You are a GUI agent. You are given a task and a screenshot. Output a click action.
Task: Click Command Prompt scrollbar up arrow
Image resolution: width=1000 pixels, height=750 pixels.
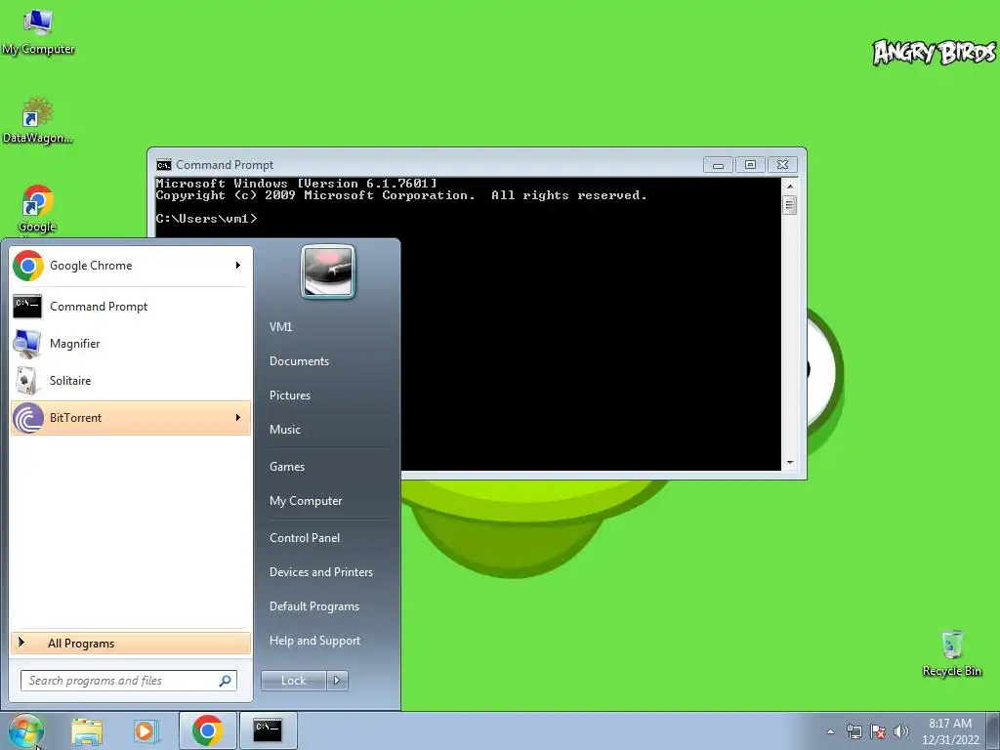789,187
